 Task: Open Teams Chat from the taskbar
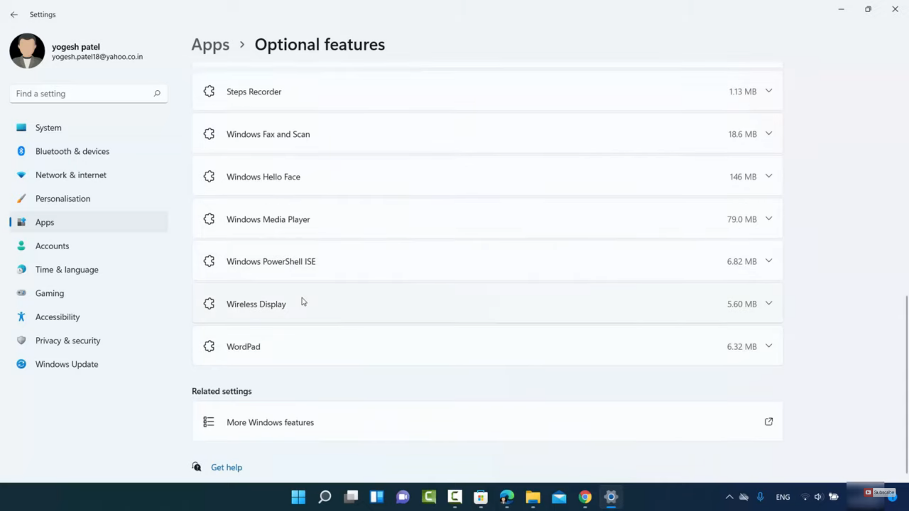point(403,497)
